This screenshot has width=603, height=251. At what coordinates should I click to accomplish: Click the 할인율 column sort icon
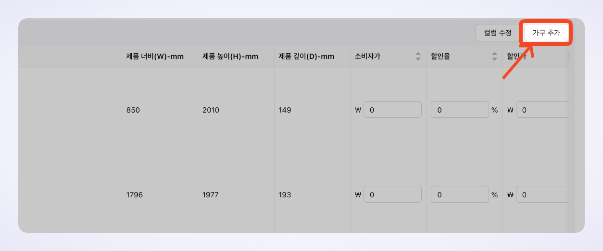(x=494, y=57)
